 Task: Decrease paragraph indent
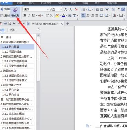(x=97, y=9)
